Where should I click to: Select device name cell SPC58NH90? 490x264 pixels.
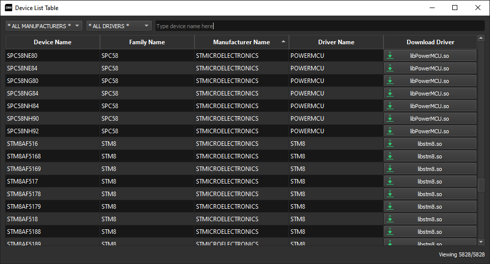(x=52, y=119)
